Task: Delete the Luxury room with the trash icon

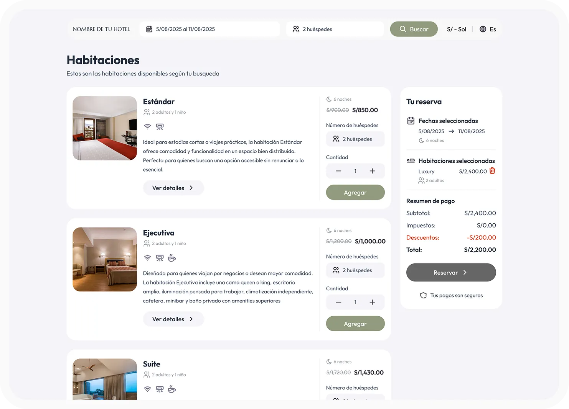Action: pyautogui.click(x=492, y=171)
